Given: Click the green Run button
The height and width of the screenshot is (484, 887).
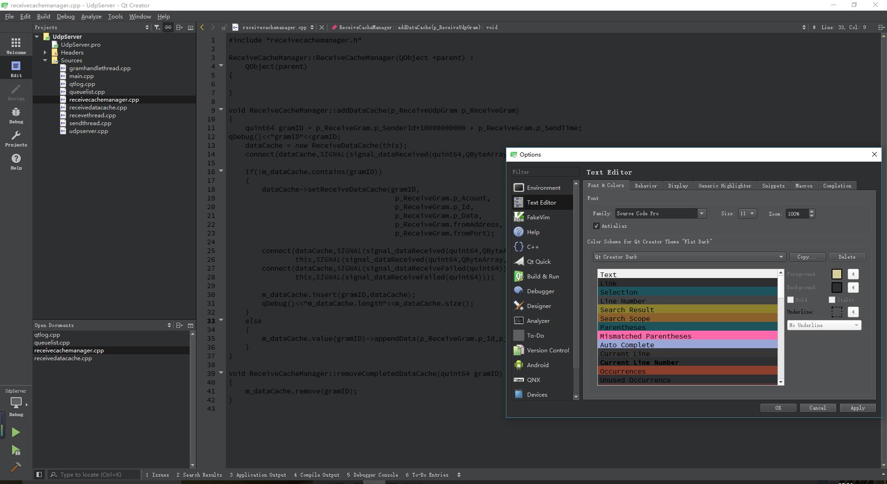Looking at the screenshot, I should [16, 432].
